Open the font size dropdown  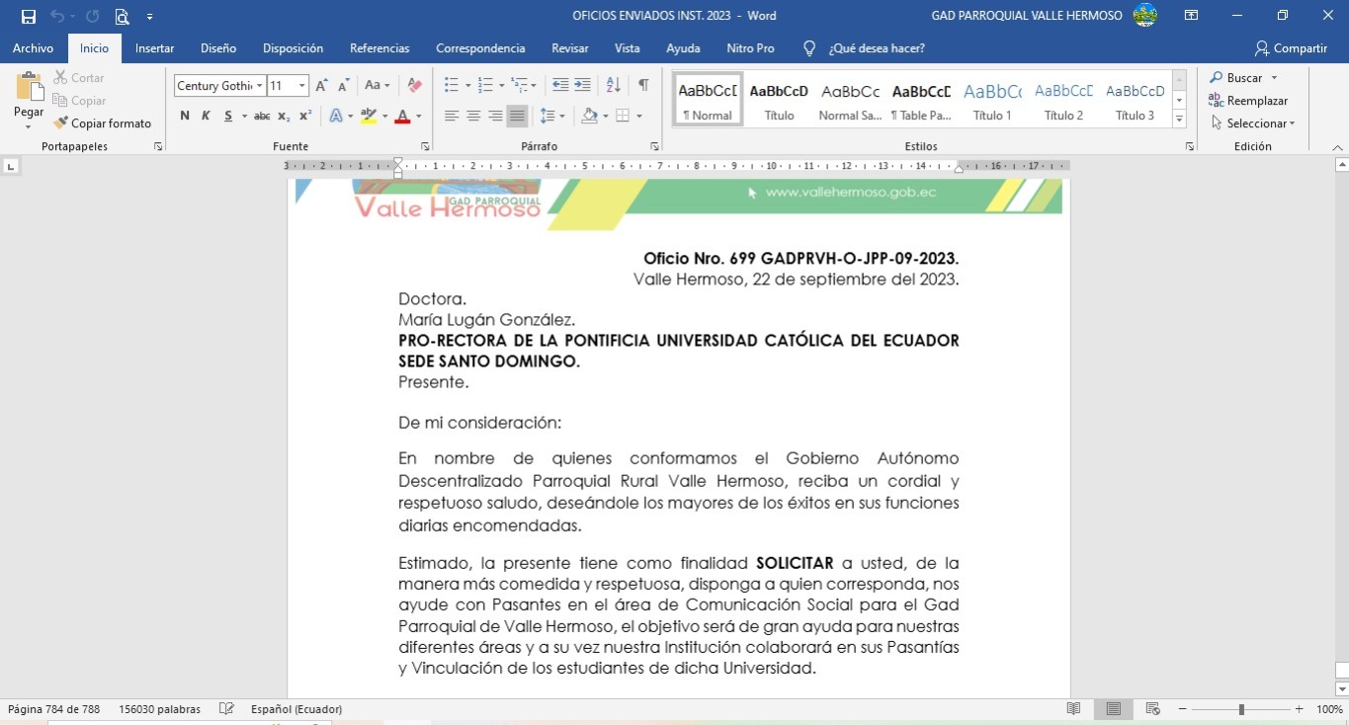[x=302, y=86]
